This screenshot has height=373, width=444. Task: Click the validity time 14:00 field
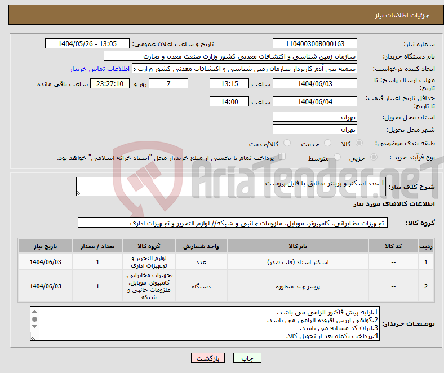229,101
